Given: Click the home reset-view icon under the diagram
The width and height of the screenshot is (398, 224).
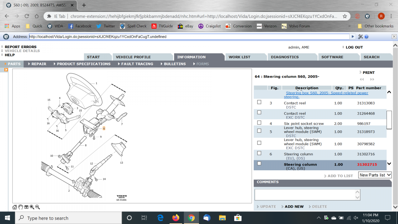Looking at the screenshot, I should (15, 207).
